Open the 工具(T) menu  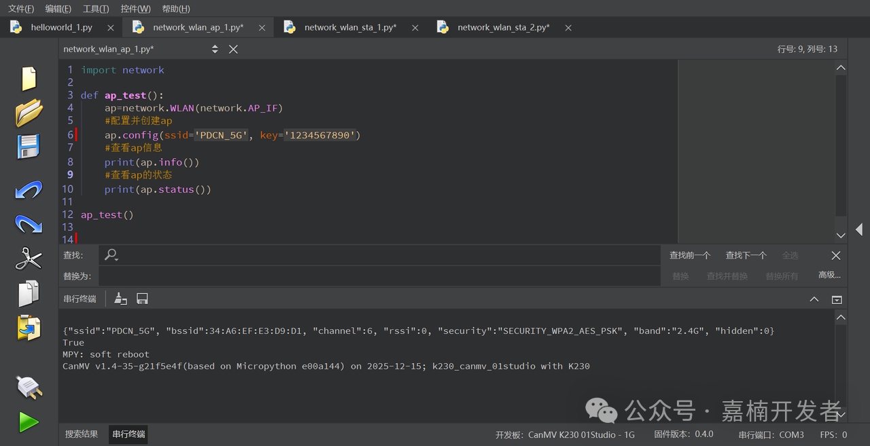95,9
